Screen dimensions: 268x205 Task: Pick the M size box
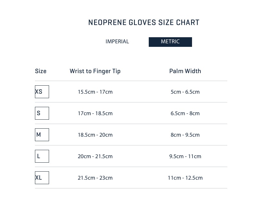click(x=42, y=135)
